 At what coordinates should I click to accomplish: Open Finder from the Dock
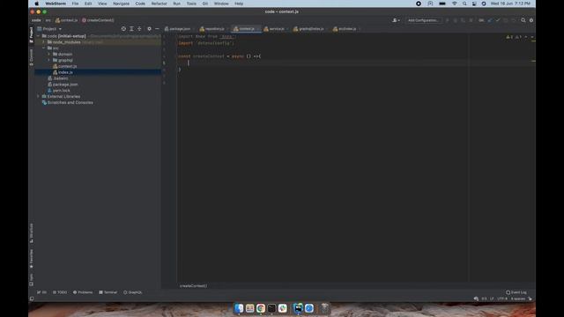239,308
